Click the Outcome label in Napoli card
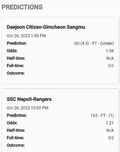120x152 pixels. pos(16,145)
